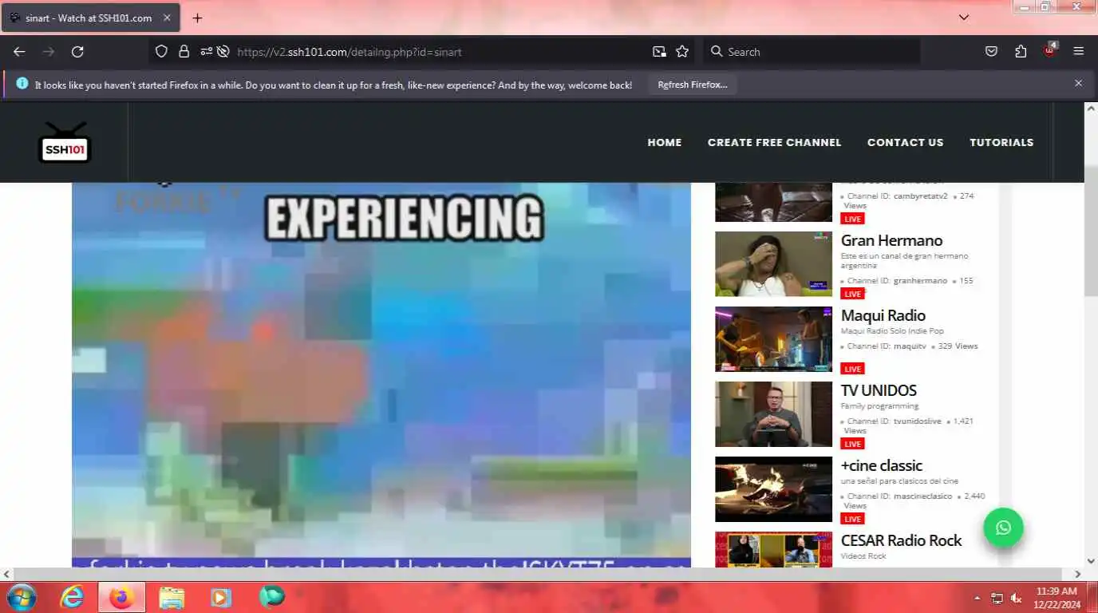Click the TV UNIDOS title link
This screenshot has width=1098, height=613.
pos(879,390)
